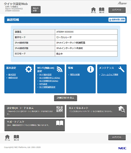
Task: Click the 最新状態に更新 refresh button
Action: 117,20
